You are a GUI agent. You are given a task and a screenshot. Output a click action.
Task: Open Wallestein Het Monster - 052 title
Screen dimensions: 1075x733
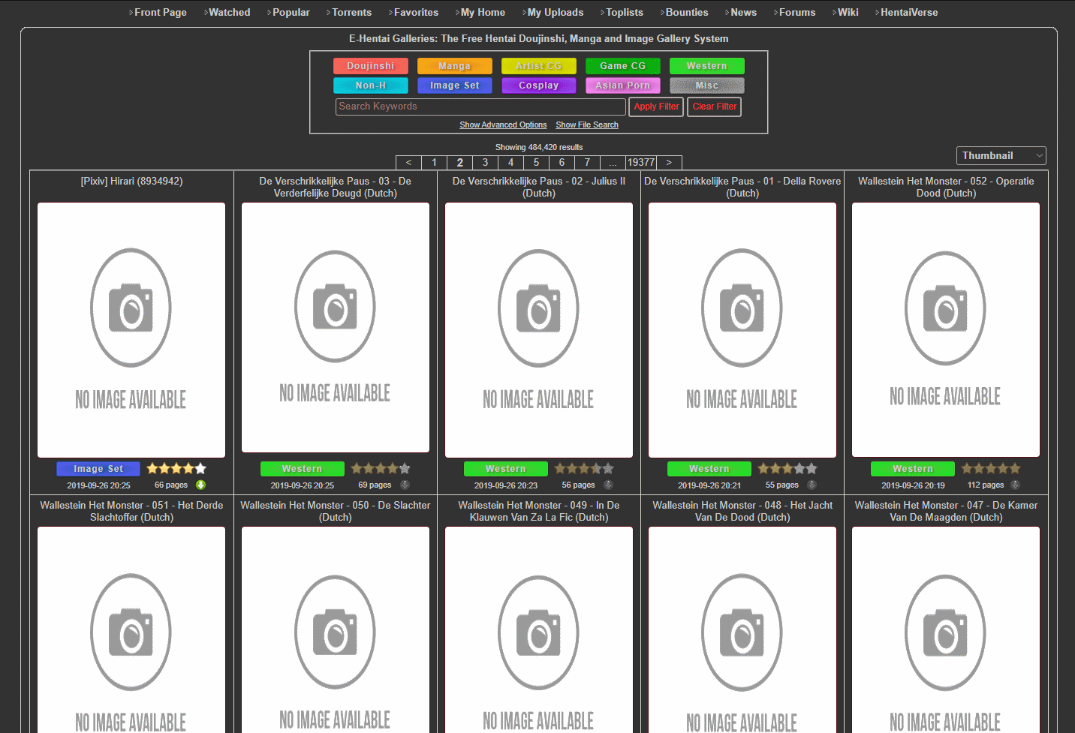tap(946, 187)
